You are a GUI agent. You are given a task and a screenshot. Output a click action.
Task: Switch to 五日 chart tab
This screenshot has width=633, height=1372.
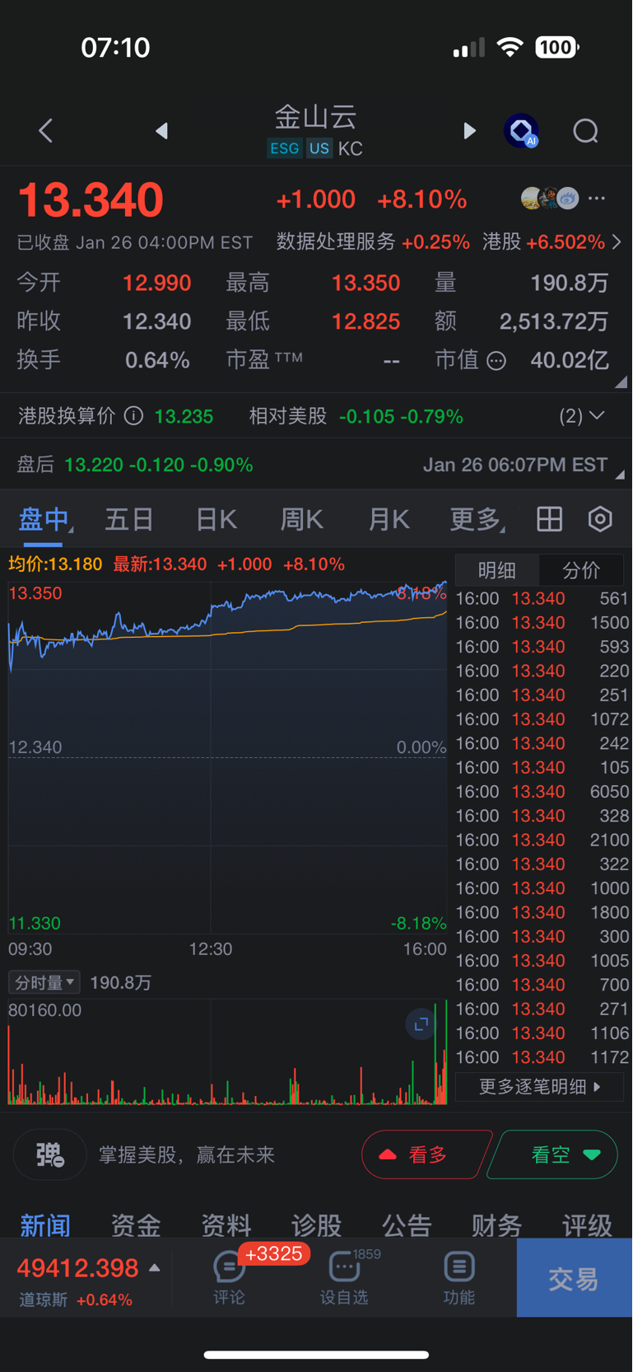point(129,519)
